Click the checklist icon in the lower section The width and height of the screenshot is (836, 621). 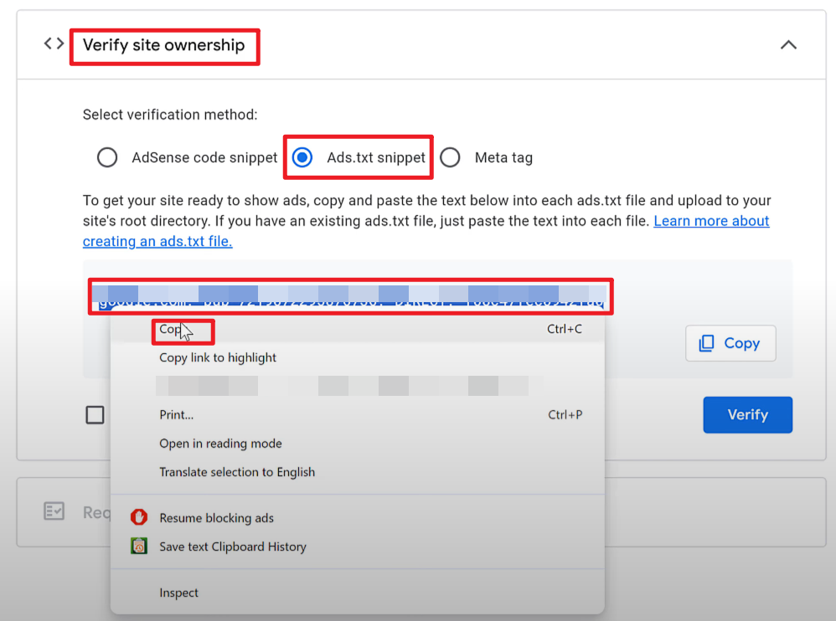54,511
